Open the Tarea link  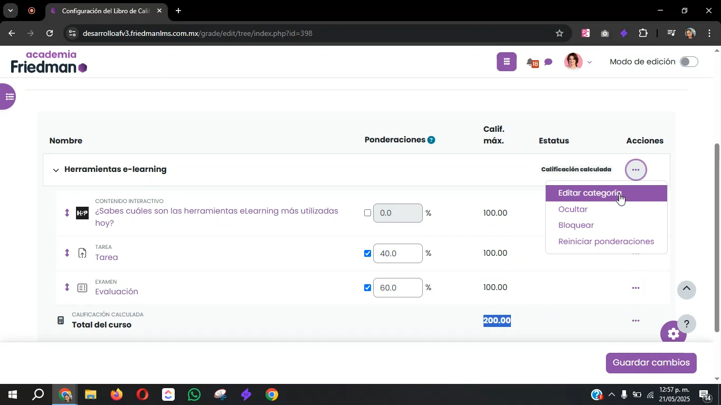(107, 257)
